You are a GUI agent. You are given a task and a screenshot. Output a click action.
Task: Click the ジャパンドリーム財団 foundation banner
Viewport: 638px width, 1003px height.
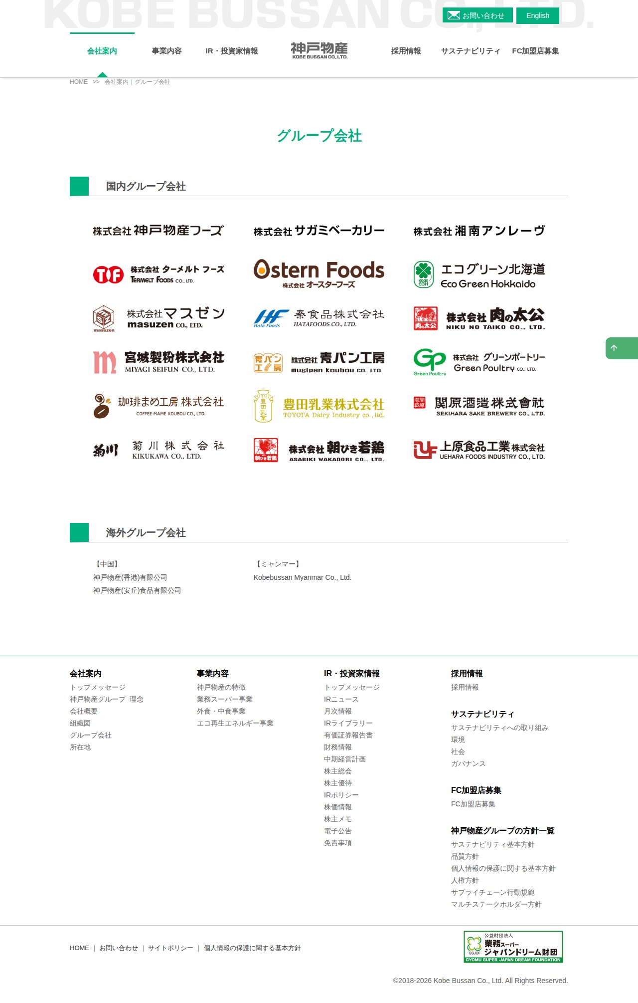coord(513,947)
